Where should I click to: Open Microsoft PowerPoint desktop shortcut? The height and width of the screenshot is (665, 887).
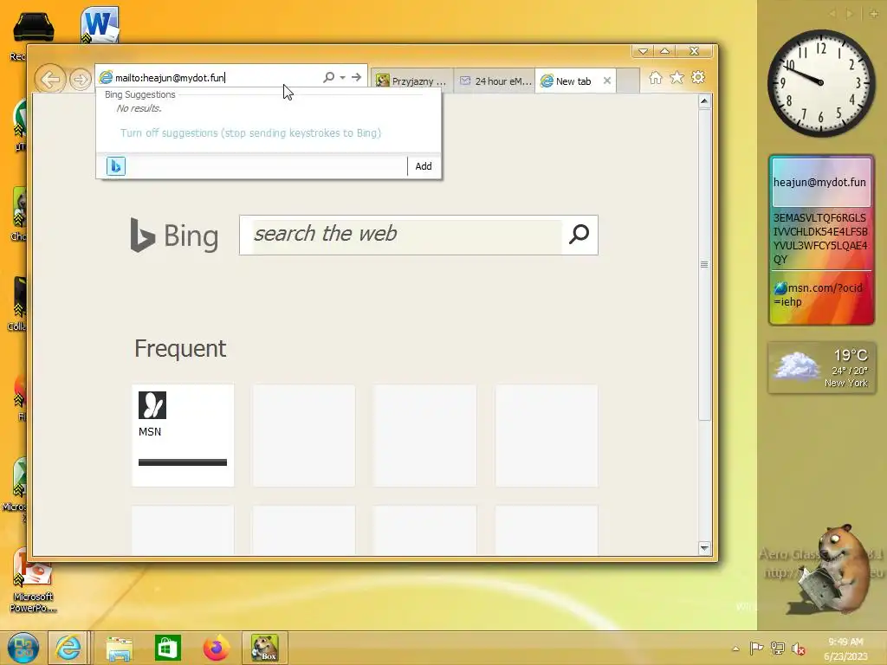pos(33,583)
